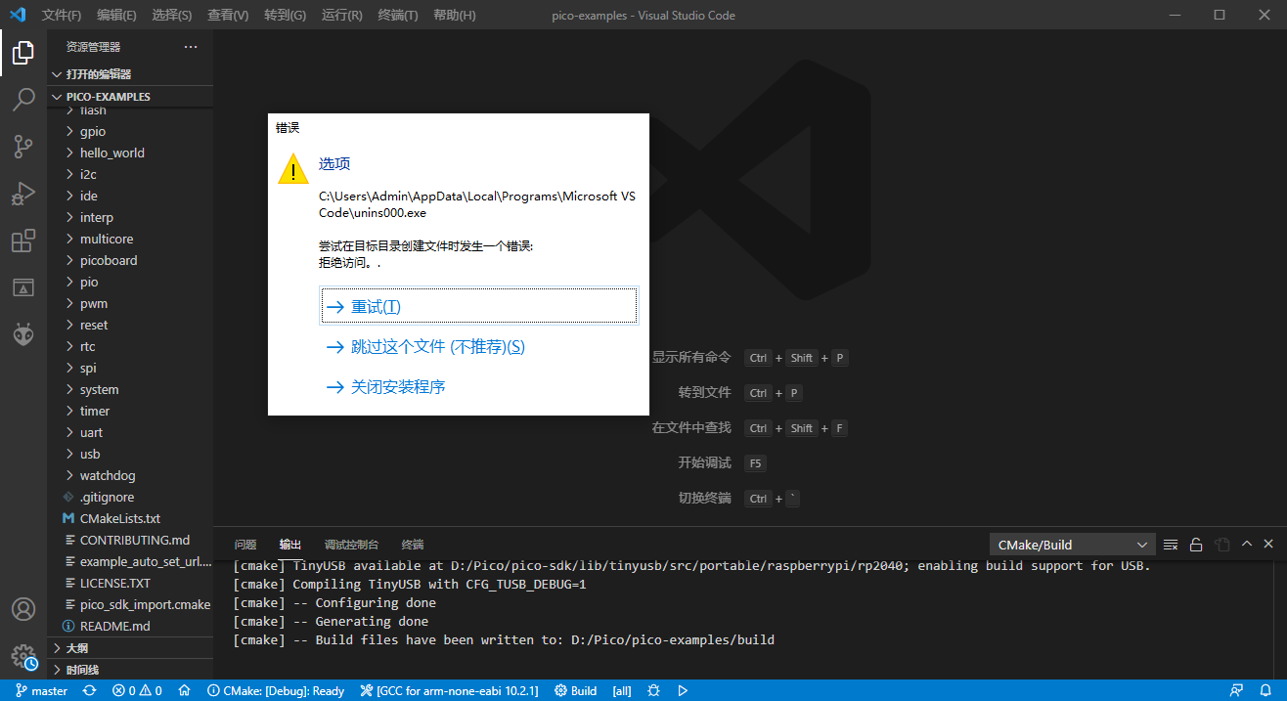Open LICENSE.TXT in the explorer
The height and width of the screenshot is (701, 1287).
(x=130, y=583)
